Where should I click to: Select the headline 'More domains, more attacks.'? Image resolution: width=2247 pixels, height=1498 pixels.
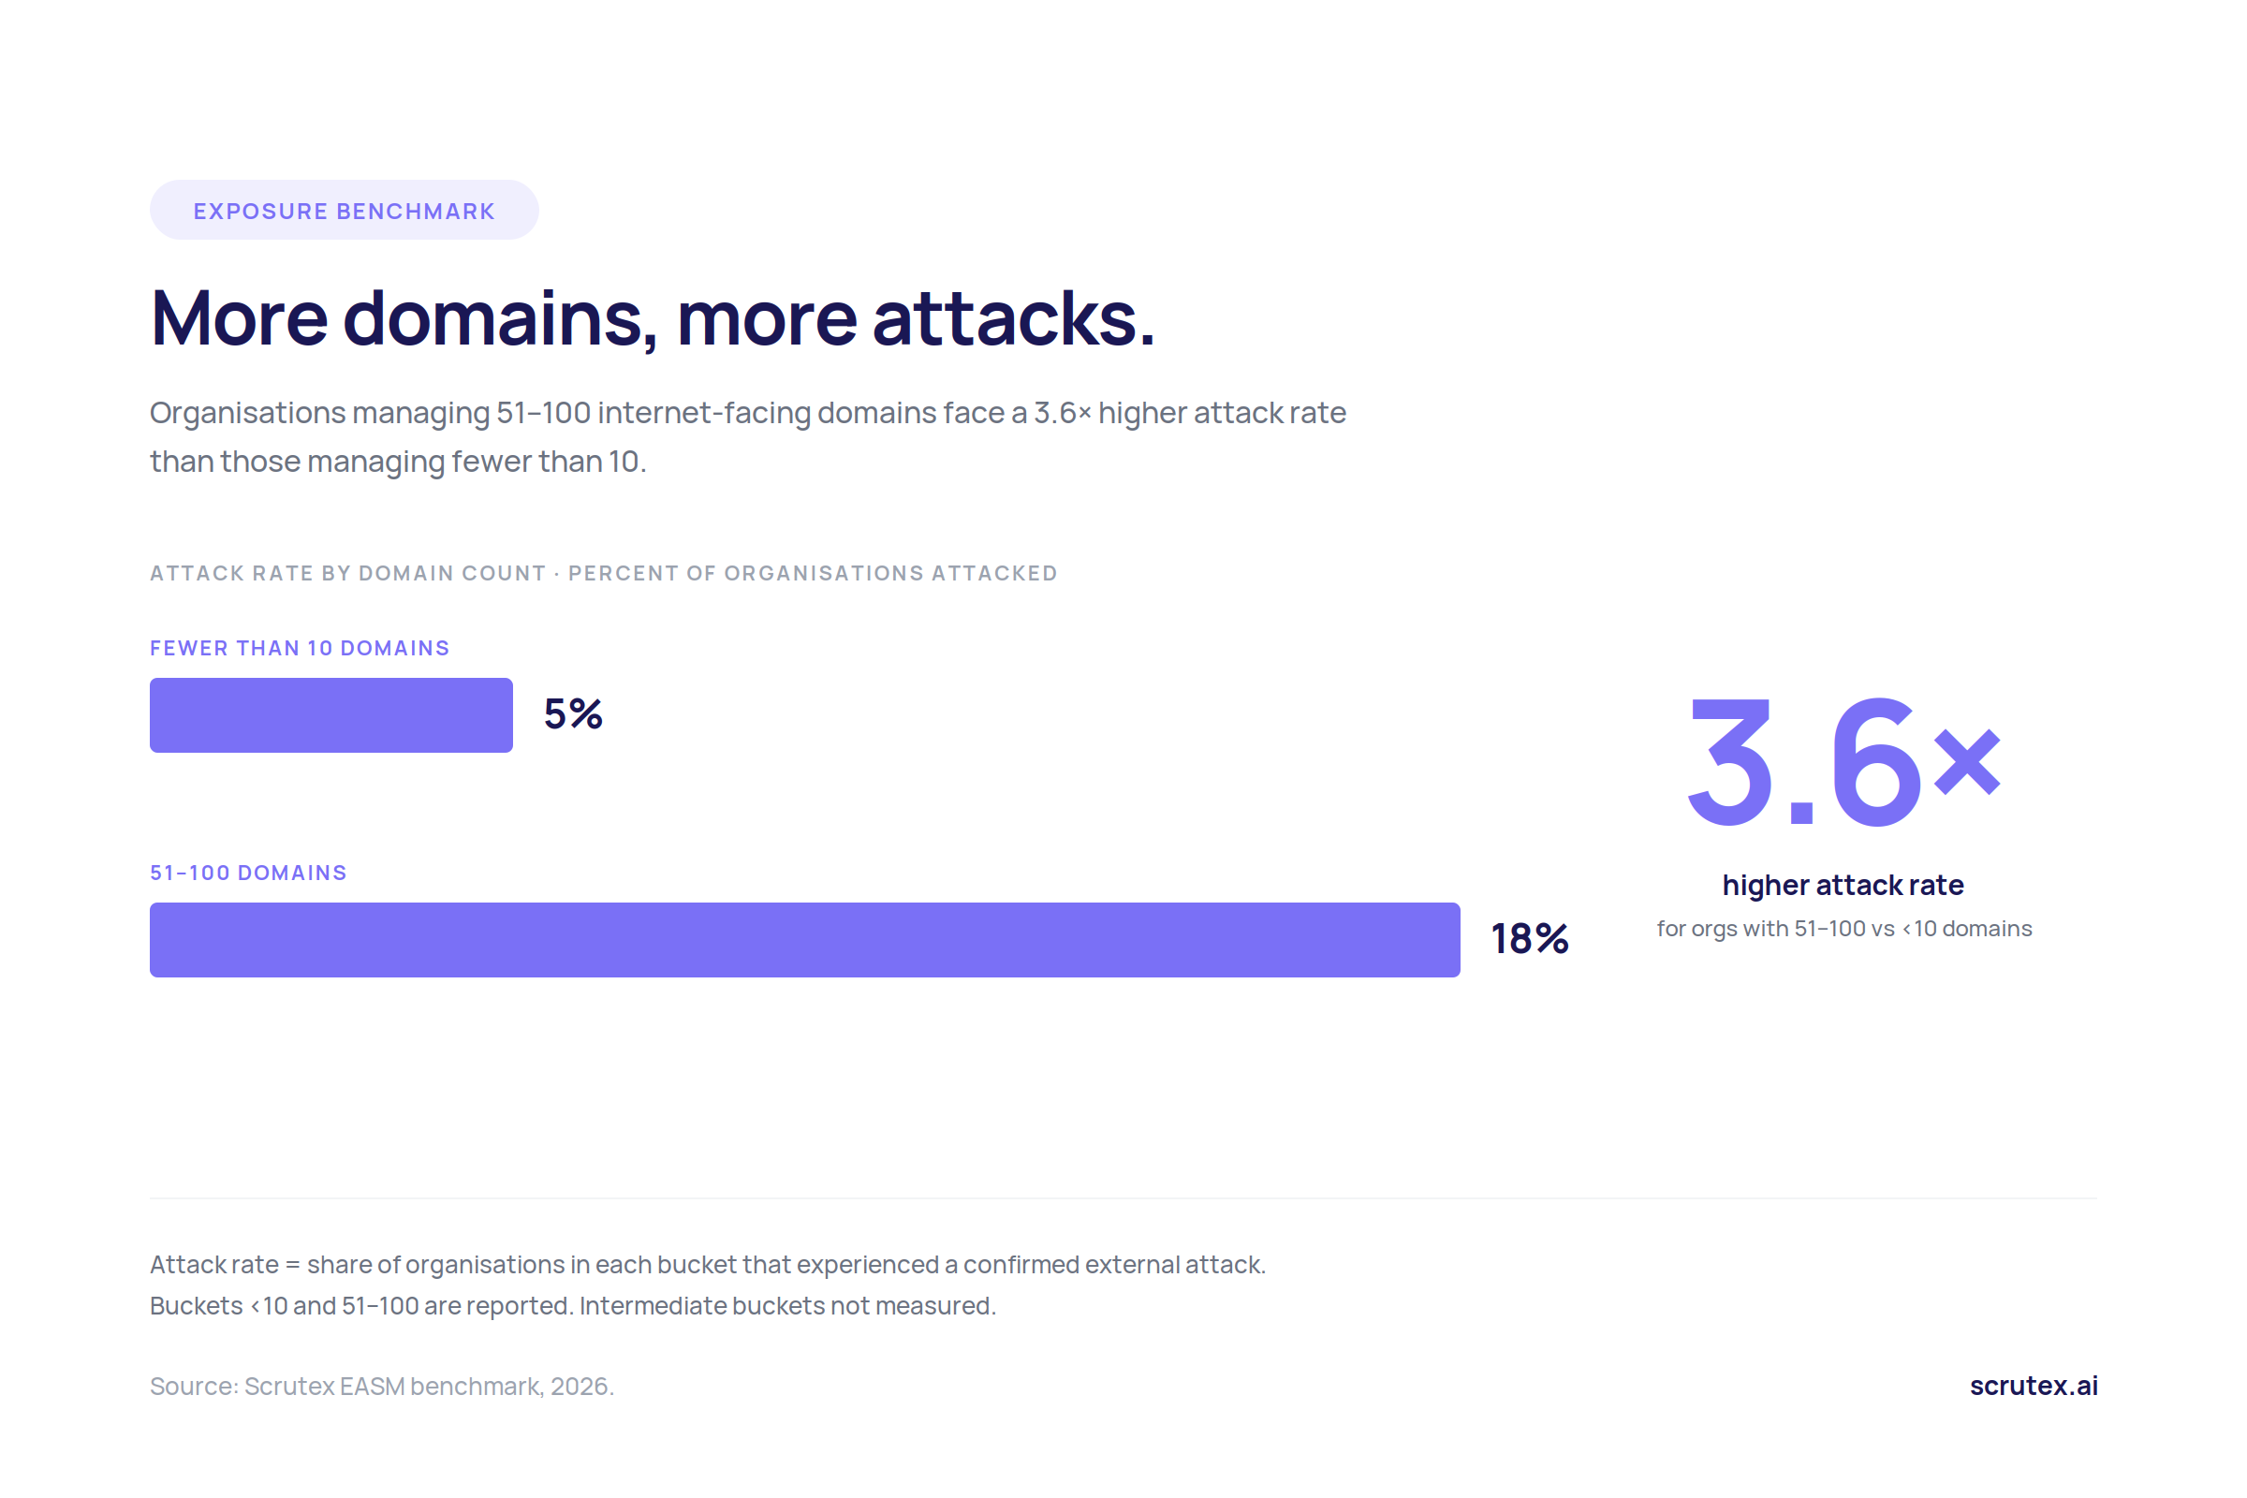click(653, 319)
